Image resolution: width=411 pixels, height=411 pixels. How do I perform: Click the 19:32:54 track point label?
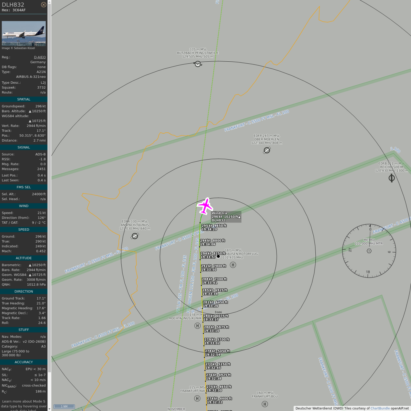pos(213,355)
